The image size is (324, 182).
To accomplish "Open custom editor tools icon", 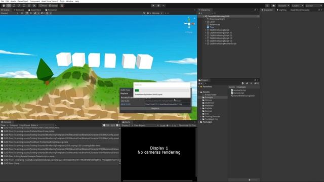I will click(34, 6).
